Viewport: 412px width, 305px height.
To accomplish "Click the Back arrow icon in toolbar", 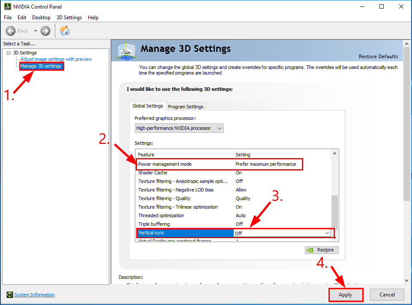I will [x=11, y=31].
